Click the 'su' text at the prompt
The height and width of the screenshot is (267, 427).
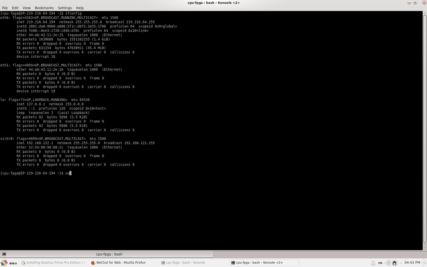(x=67, y=173)
